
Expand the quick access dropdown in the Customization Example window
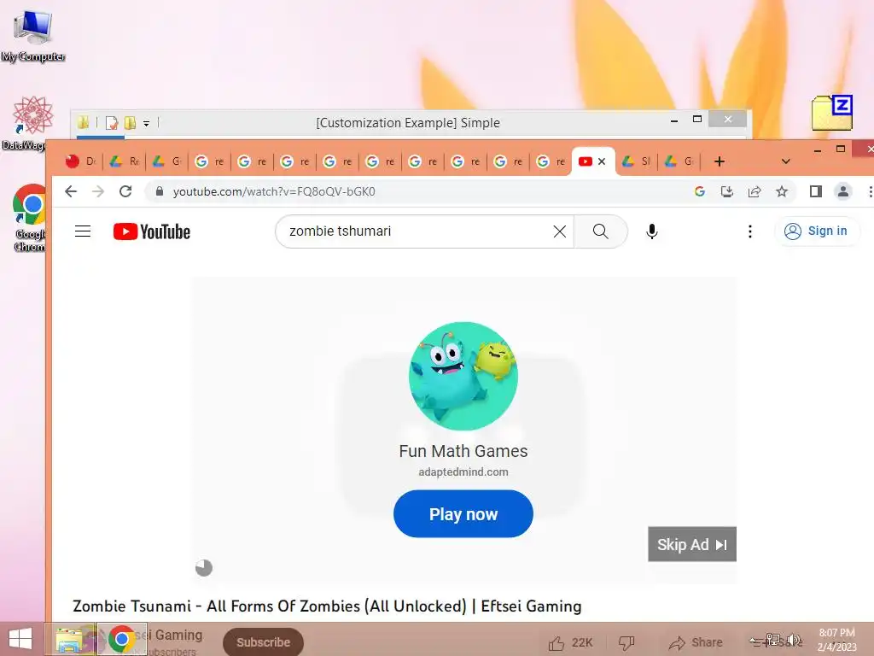click(x=146, y=123)
